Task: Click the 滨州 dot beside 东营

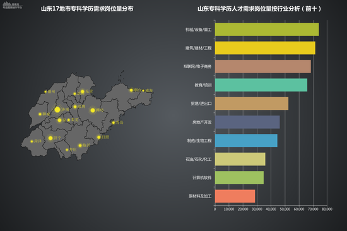Action: pyautogui.click(x=75, y=94)
